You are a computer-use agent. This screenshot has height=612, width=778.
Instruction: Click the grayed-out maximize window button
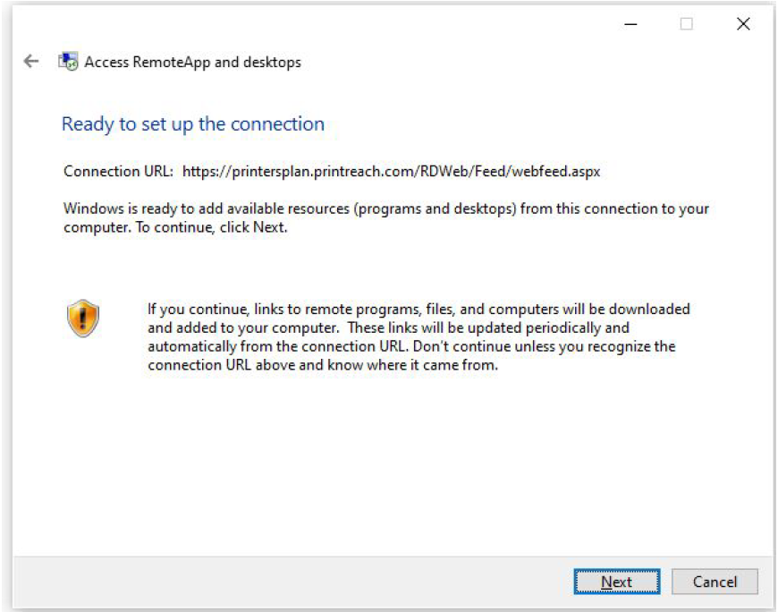pyautogui.click(x=687, y=24)
